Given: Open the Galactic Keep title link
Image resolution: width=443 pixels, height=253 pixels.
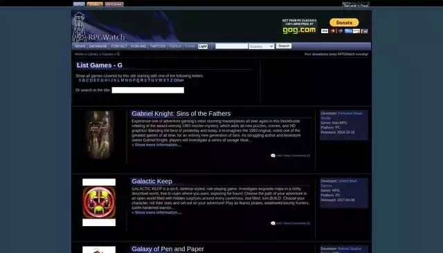Looking at the screenshot, I should tap(152, 181).
